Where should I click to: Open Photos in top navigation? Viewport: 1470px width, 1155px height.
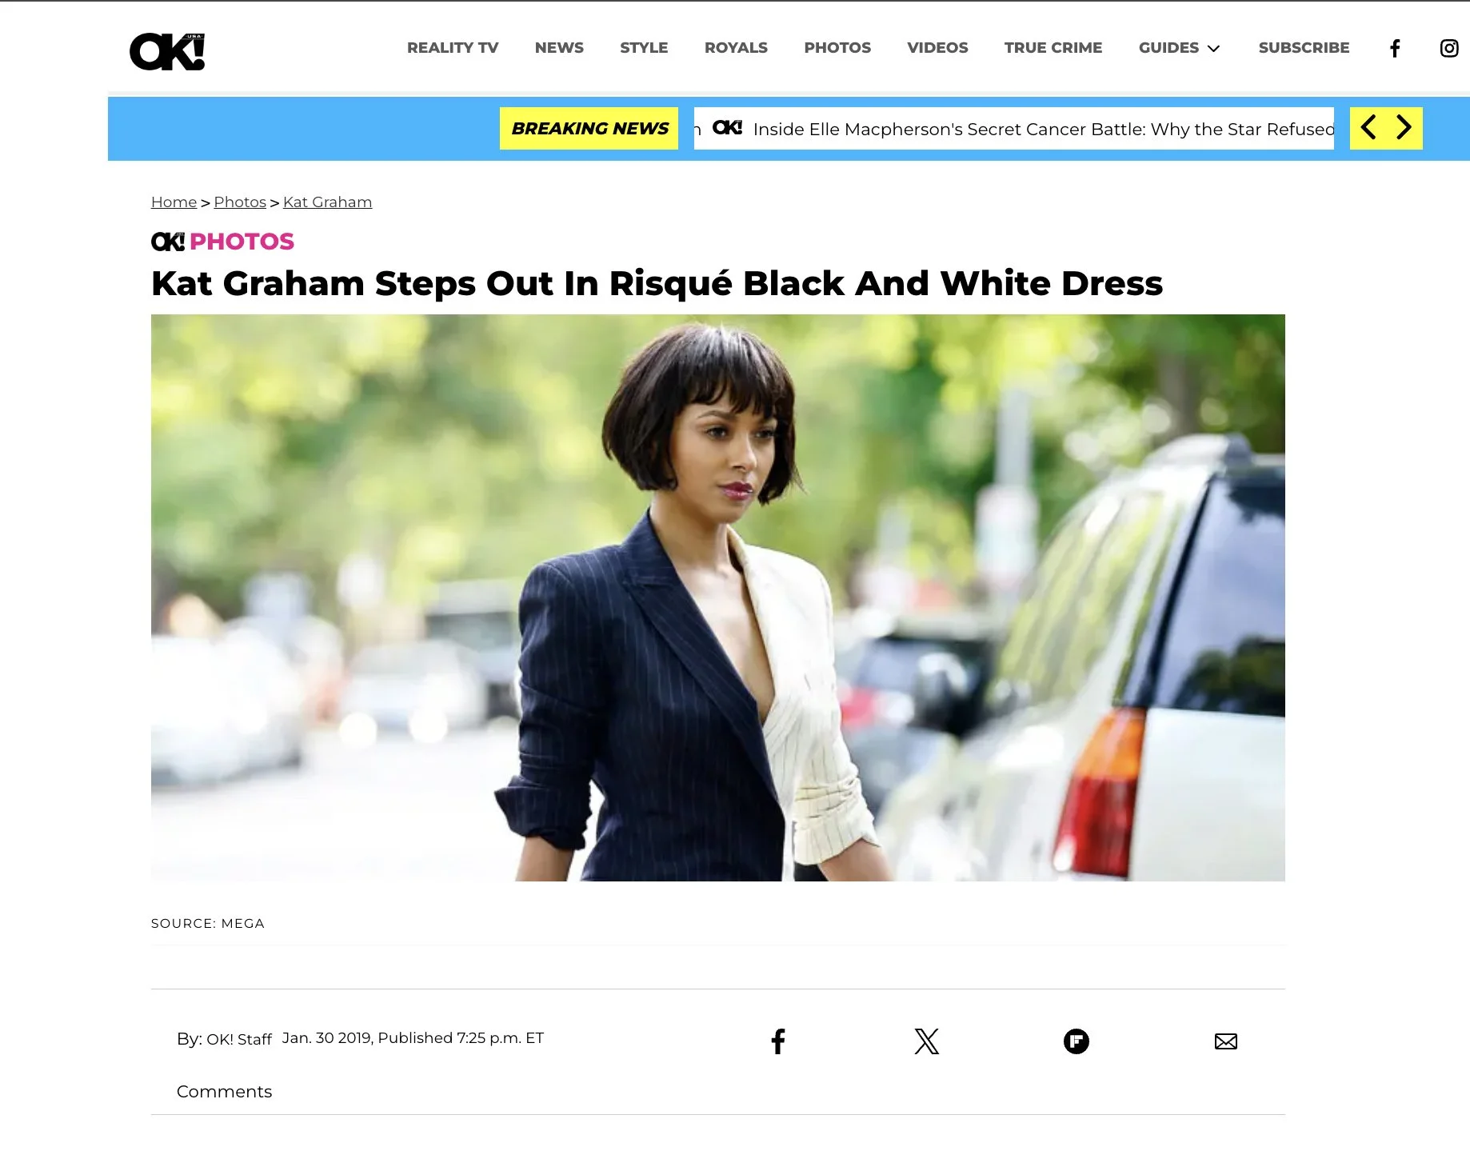[x=837, y=48]
